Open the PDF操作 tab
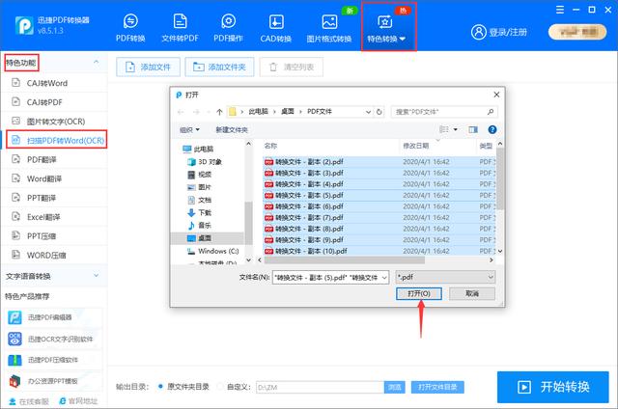Image resolution: width=618 pixels, height=409 pixels. pyautogui.click(x=228, y=28)
